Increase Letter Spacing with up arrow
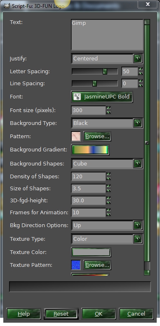 pos(141,69)
